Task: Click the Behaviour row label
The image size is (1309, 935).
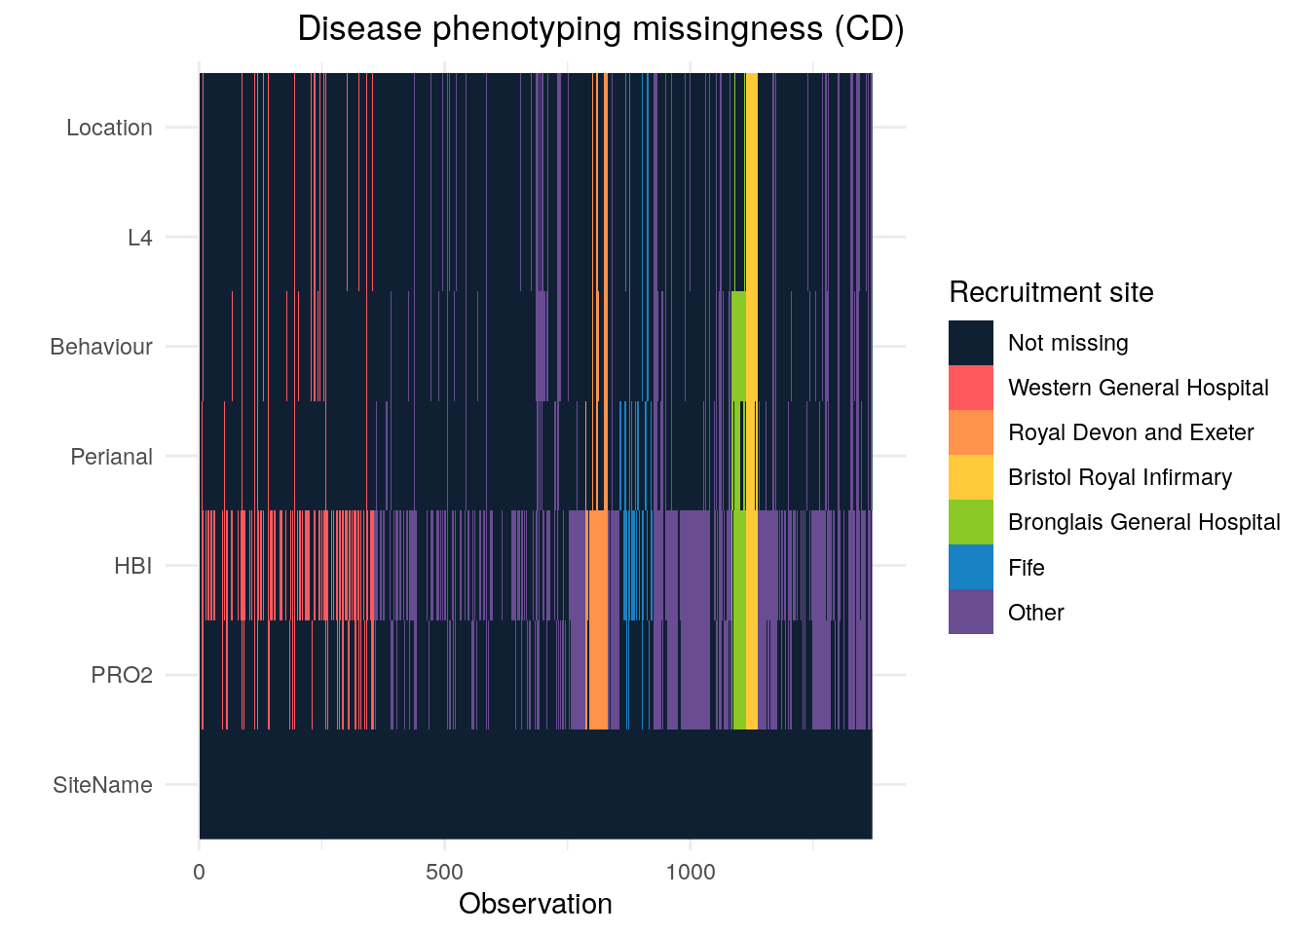Action: 101,347
